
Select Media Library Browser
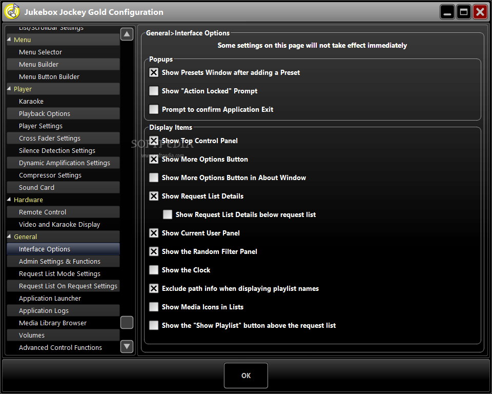point(63,323)
